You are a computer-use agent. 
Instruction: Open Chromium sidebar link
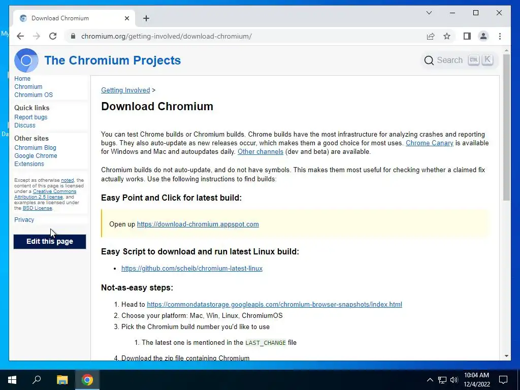28,86
